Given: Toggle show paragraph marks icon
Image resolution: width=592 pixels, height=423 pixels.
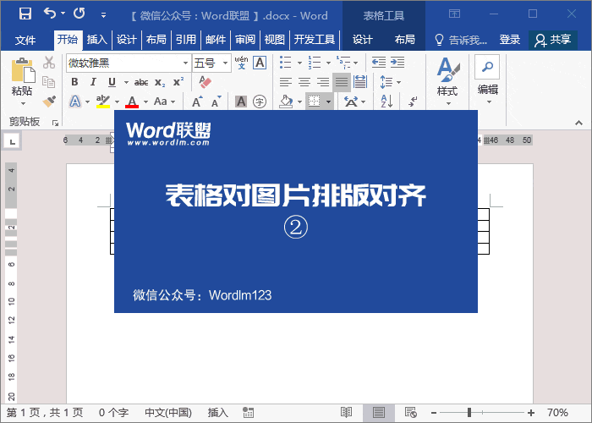Looking at the screenshot, I should [x=413, y=102].
